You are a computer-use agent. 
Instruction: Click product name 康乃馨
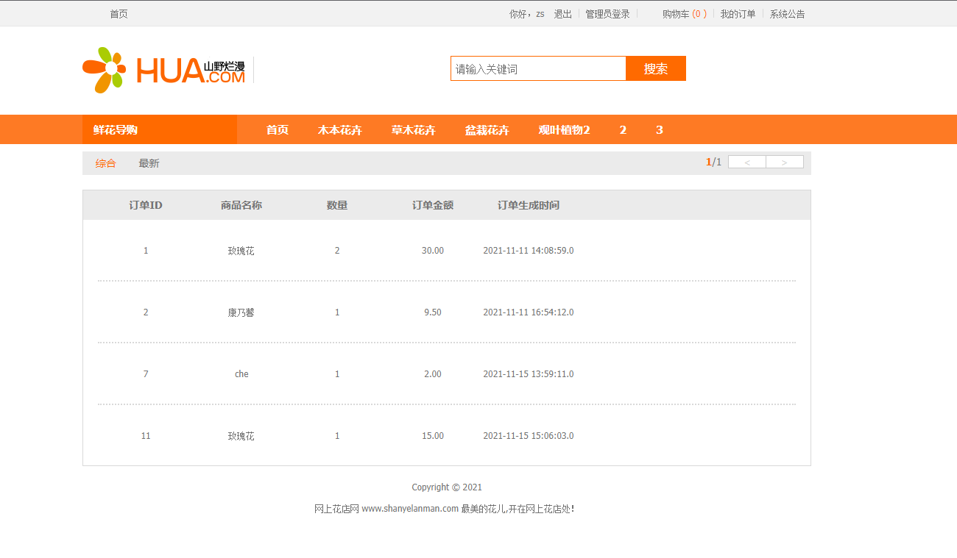pos(241,312)
